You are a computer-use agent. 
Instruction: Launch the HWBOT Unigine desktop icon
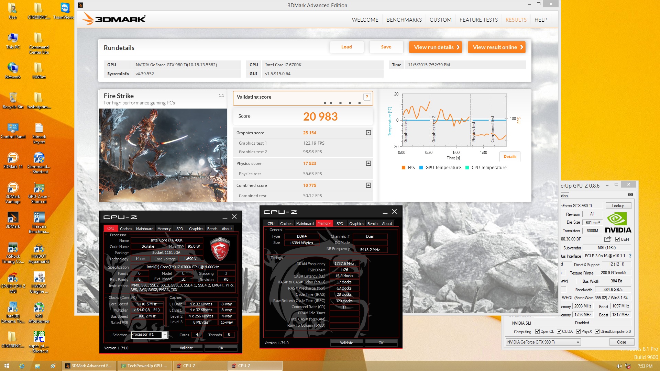[39, 282]
